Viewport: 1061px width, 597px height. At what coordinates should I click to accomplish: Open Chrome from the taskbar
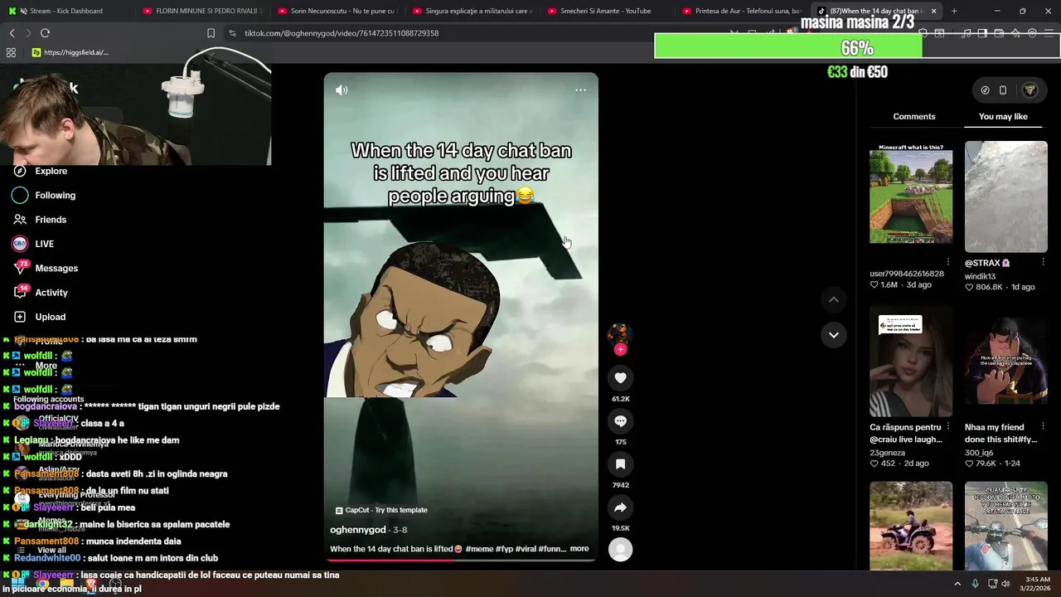click(x=42, y=584)
